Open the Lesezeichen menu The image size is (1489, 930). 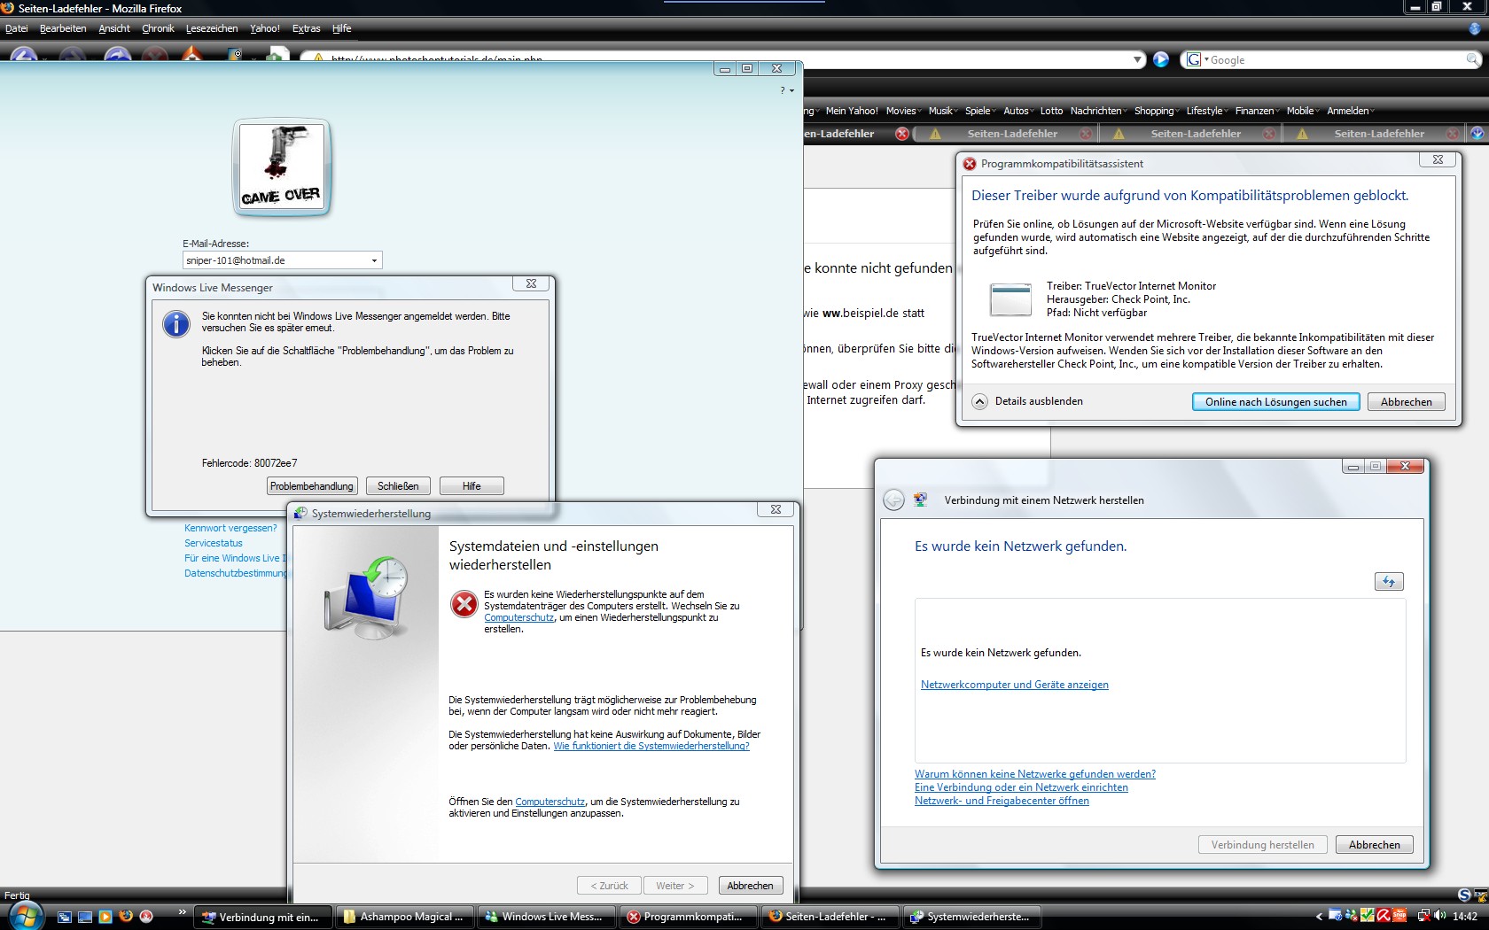[x=212, y=28]
